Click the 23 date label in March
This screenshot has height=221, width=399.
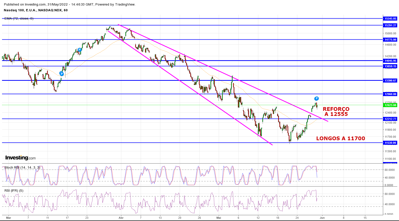[x=87, y=218]
